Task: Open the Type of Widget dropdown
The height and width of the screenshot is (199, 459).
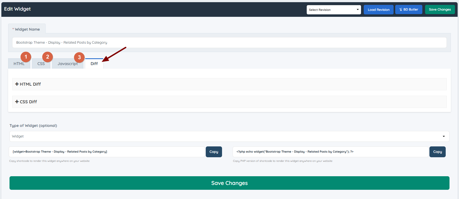Action: point(229,136)
